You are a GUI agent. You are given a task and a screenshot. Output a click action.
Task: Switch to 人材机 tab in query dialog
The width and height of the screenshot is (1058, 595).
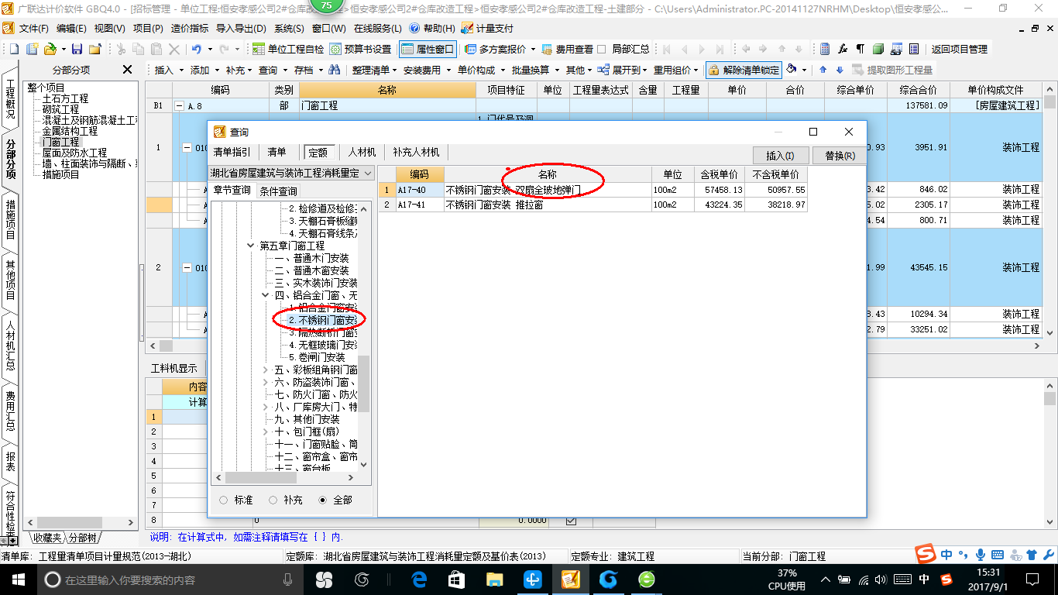point(362,153)
